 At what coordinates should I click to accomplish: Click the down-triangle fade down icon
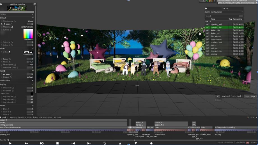coord(136,143)
